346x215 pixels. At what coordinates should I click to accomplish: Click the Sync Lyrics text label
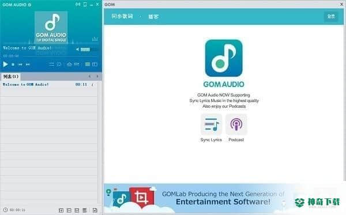[x=211, y=140]
